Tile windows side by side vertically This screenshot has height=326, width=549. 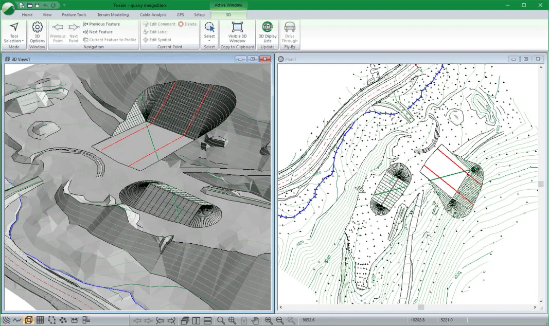click(x=196, y=320)
